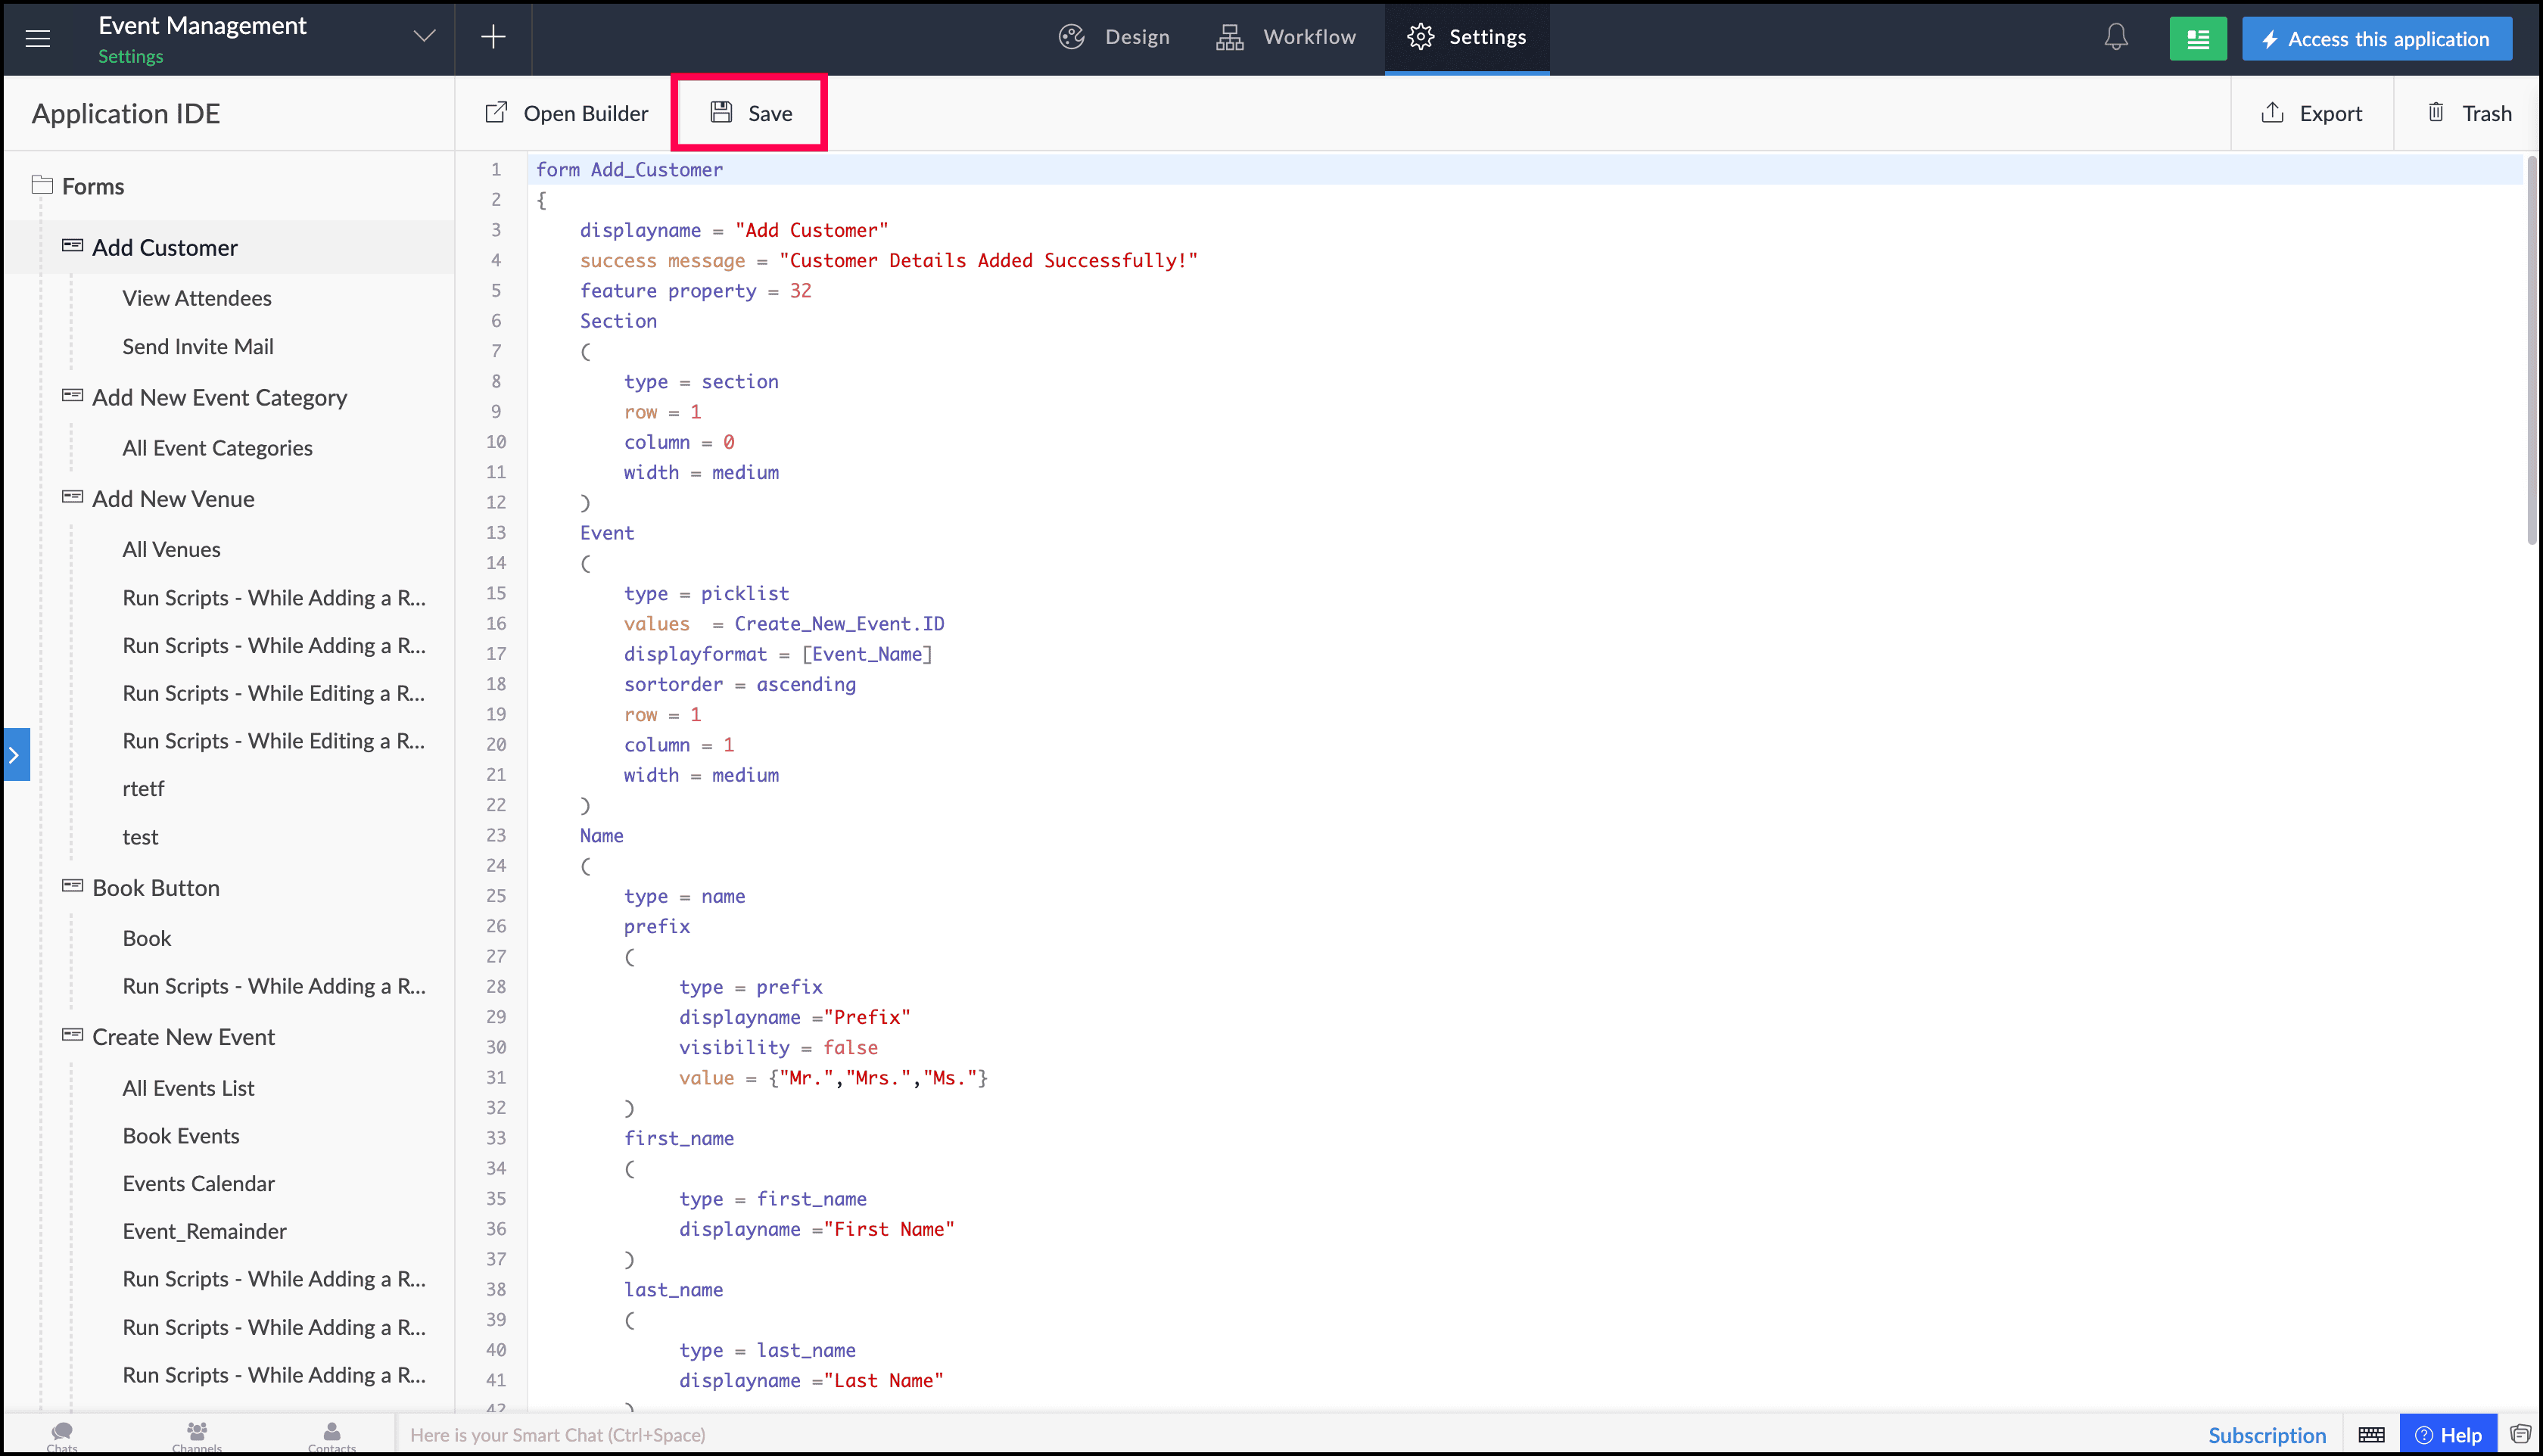Screen dimensions: 2543x1456
Task: Open the Chats icon in bottom bar
Action: 62,1434
